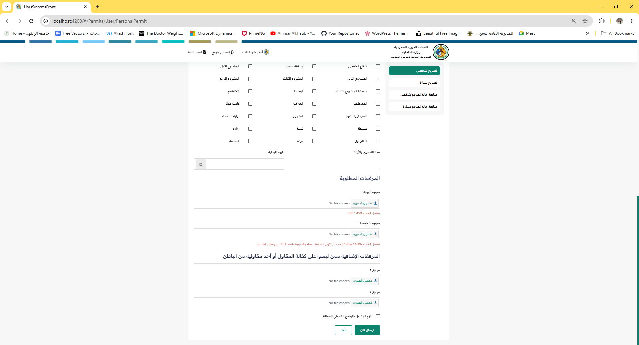Open متابعة حالة تصريح سيارة sidebar item

414,107
